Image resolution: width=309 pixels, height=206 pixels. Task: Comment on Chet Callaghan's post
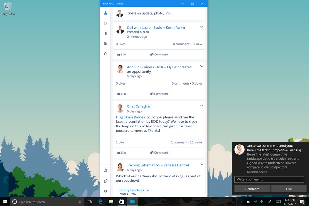[x=159, y=152]
